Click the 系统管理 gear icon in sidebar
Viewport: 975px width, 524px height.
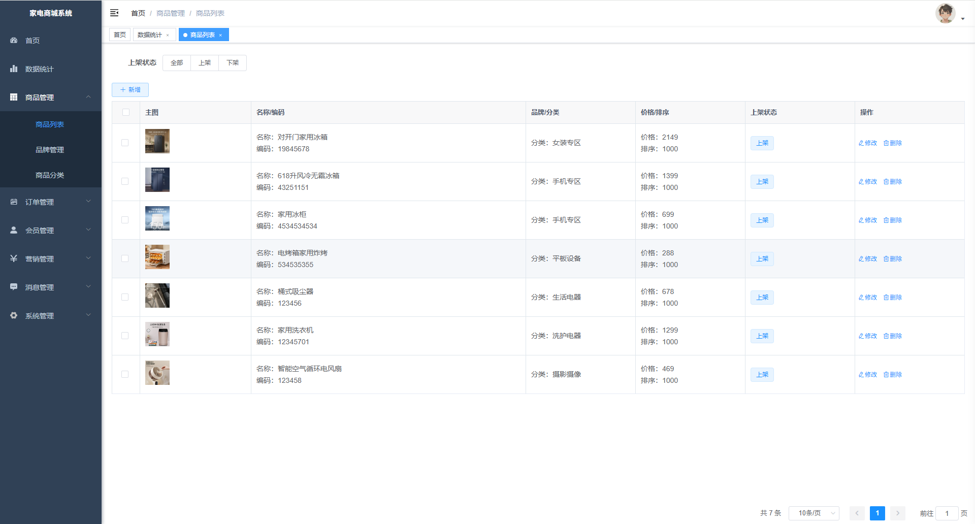tap(14, 315)
